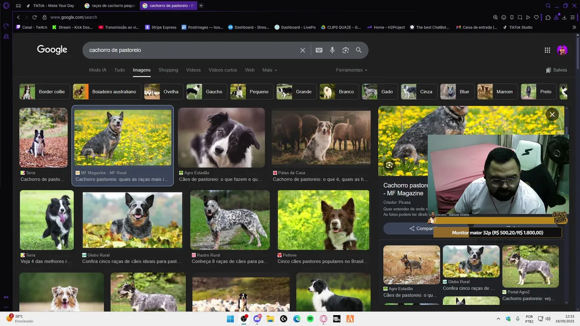Search in tabs with top-right magnifier
Image resolution: width=580 pixels, height=326 pixels.
coord(548,5)
